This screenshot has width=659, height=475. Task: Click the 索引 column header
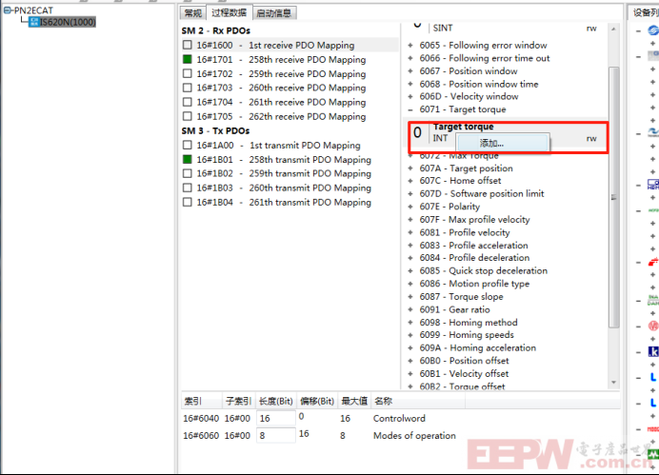tap(201, 401)
